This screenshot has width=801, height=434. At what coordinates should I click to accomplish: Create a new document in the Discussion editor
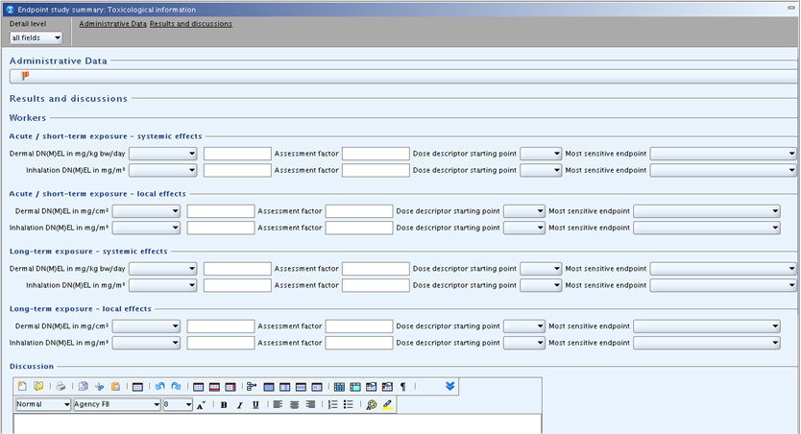coord(22,387)
